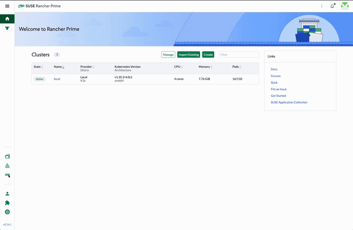Sort clusters by Pods column

tap(237, 67)
